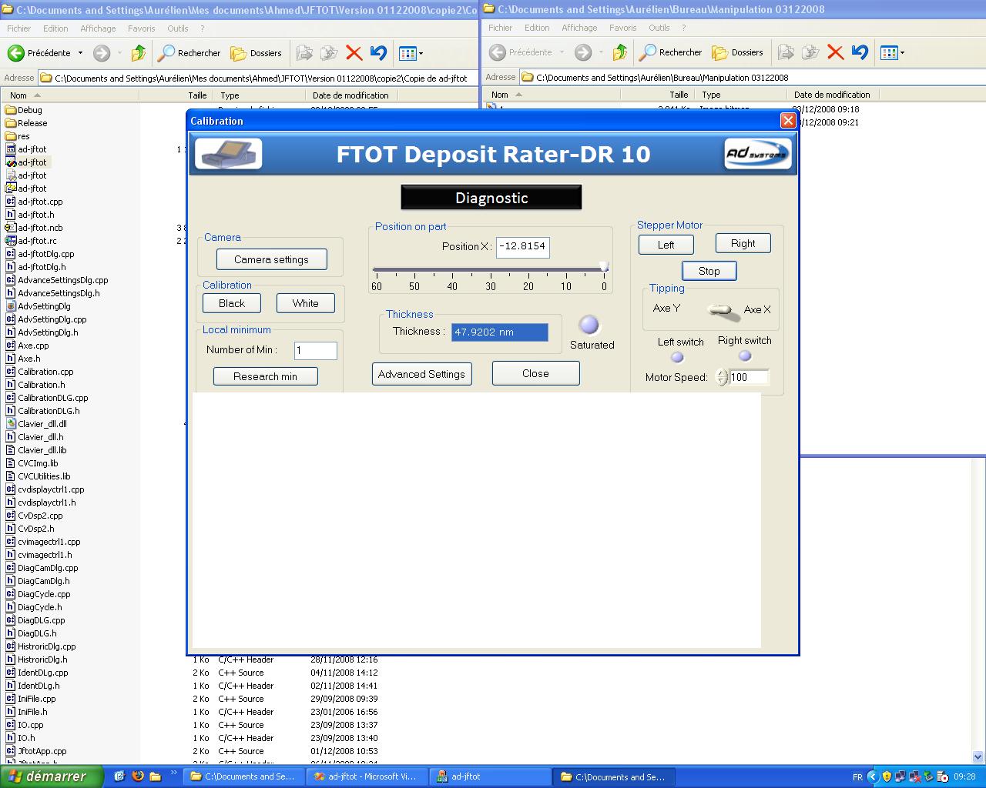
Task: Open Outils menu in Manipulation 03122008 window
Action: 659,28
